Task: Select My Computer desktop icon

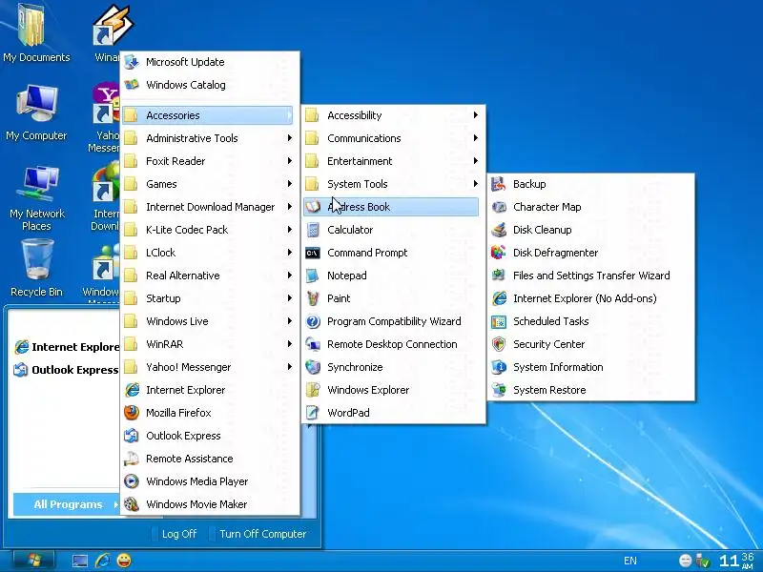Action: coord(36,112)
